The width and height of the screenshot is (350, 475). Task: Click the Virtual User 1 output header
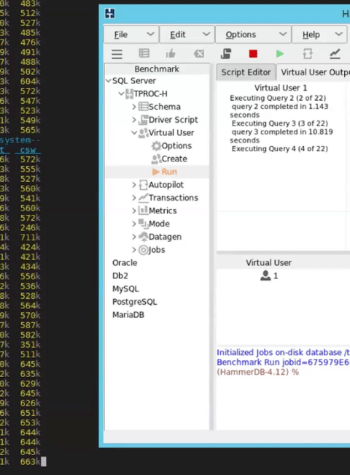281,88
